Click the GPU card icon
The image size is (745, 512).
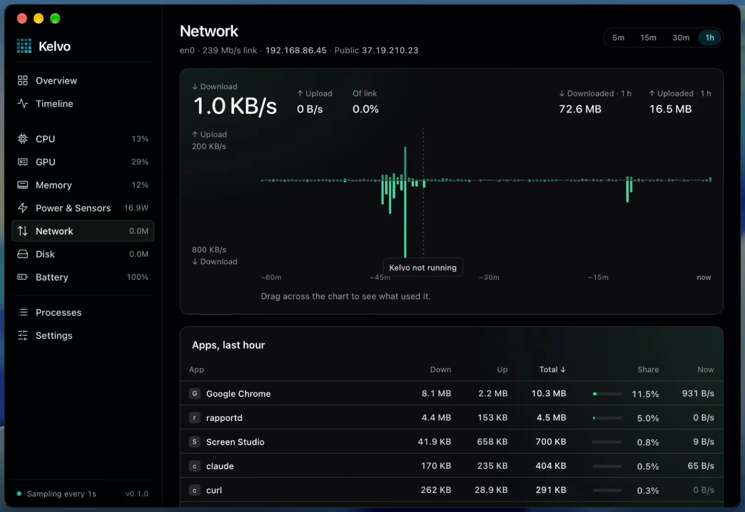coord(23,162)
